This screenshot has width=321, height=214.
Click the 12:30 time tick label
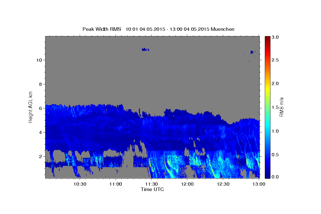click(223, 184)
